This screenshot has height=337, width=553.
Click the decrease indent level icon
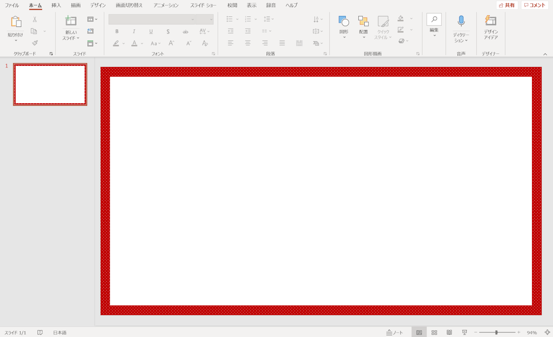click(x=230, y=31)
